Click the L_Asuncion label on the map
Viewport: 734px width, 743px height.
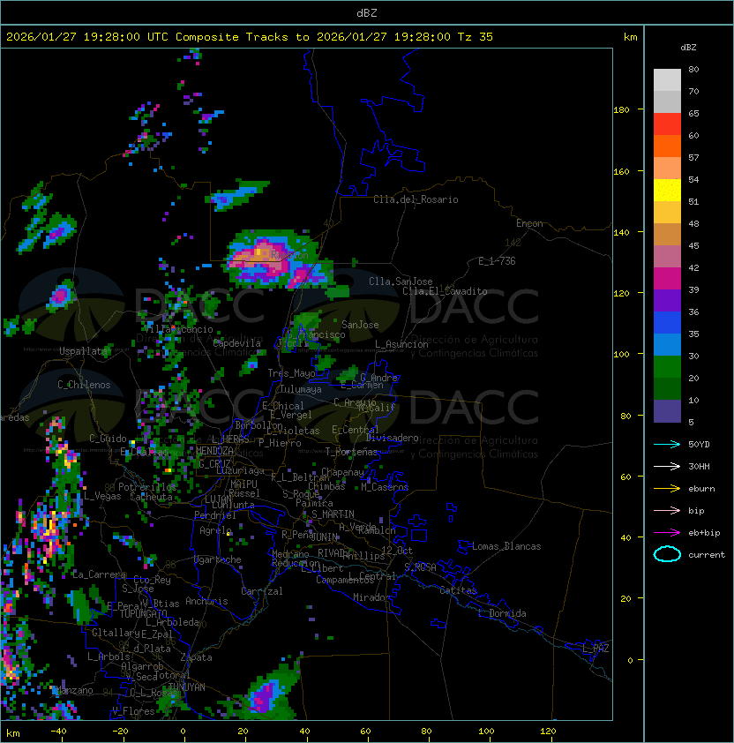tap(401, 344)
